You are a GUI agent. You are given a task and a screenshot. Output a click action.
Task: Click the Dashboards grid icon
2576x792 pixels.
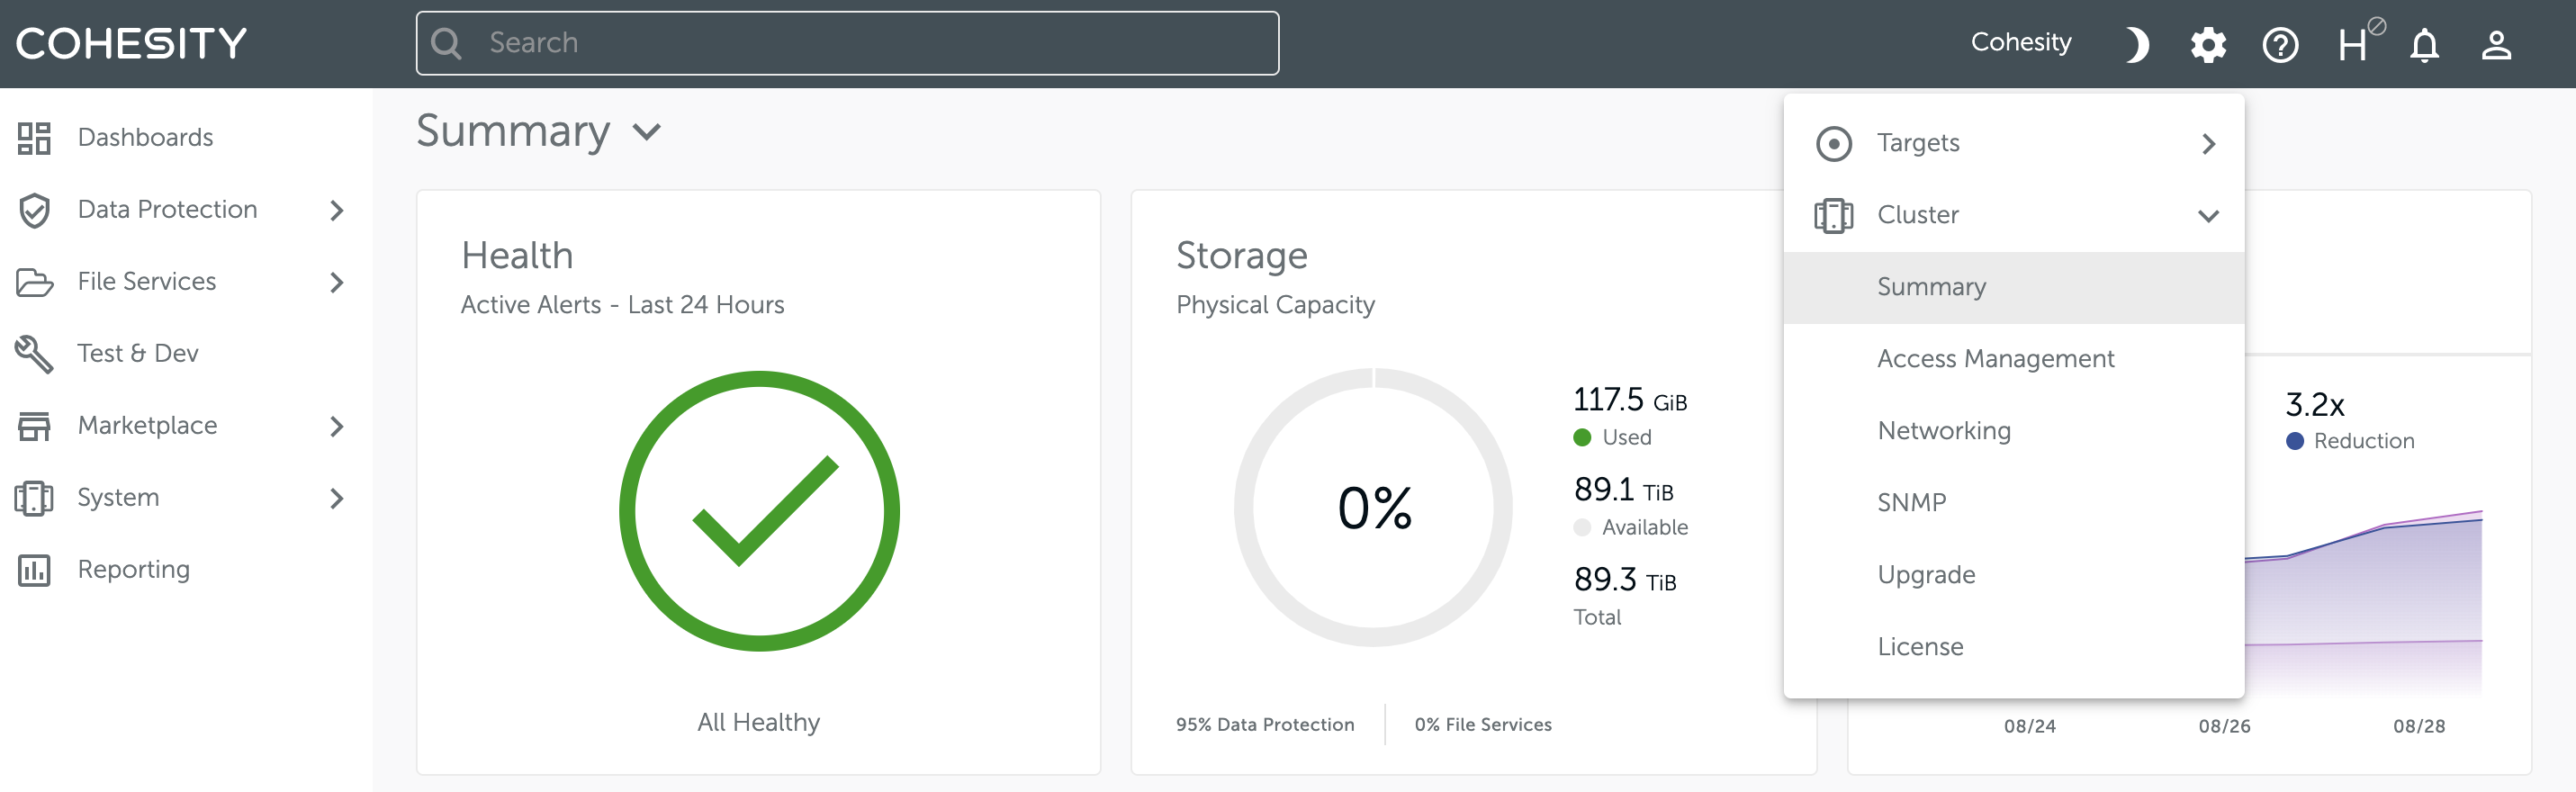[34, 138]
